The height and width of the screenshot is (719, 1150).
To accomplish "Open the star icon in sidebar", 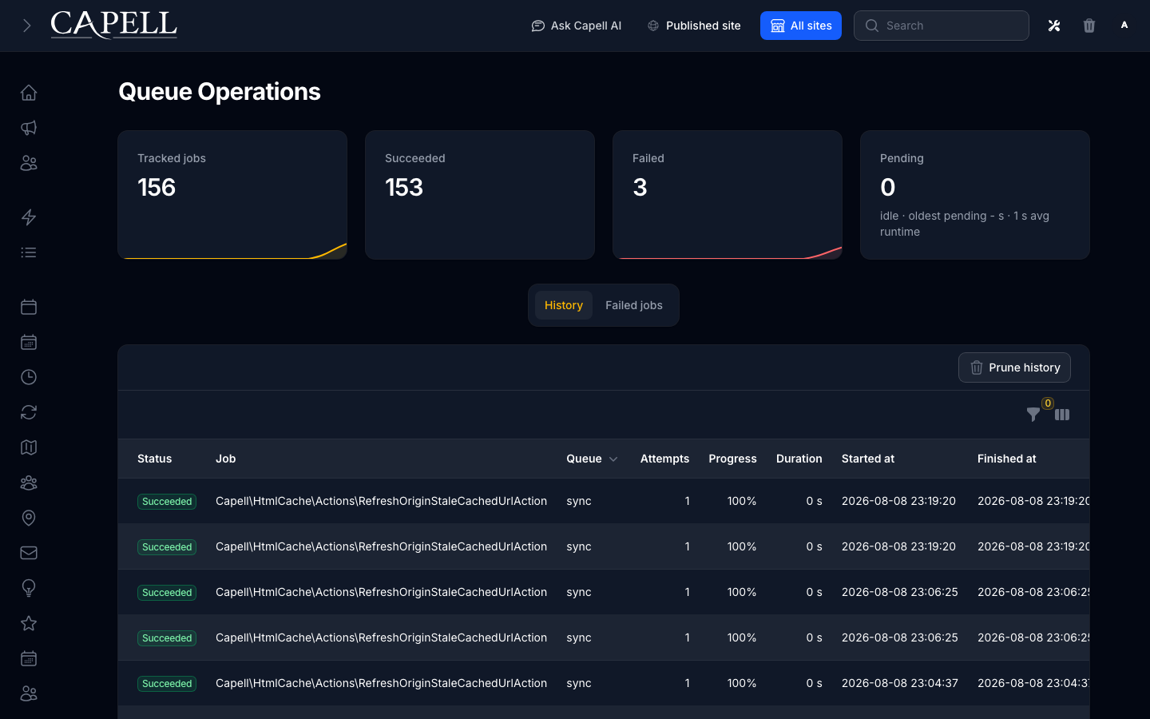I will click(29, 623).
